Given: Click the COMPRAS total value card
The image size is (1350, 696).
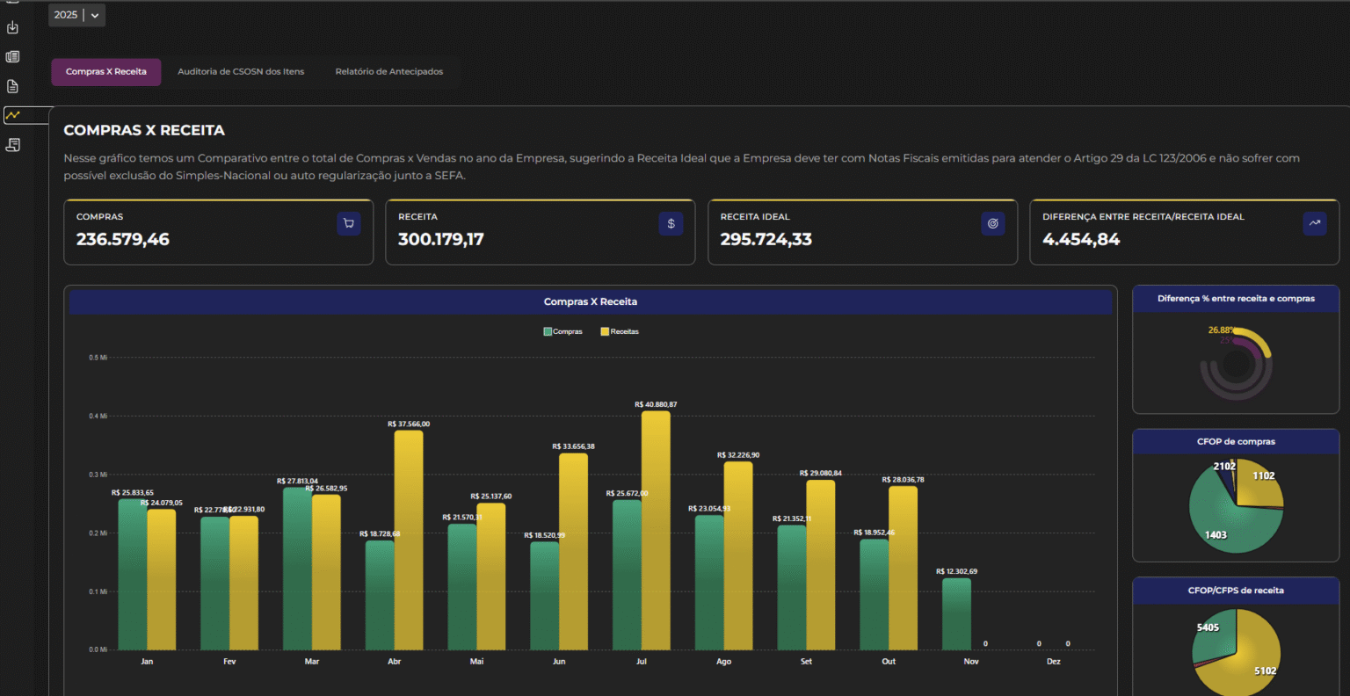Looking at the screenshot, I should coord(218,232).
